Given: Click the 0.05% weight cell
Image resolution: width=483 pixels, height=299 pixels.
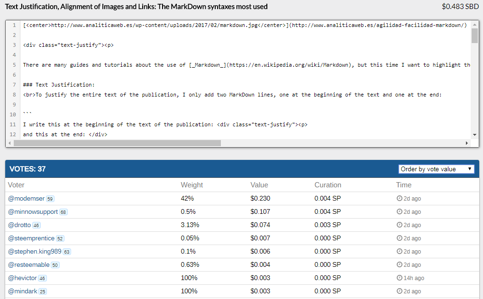Looking at the screenshot, I should (190, 238).
